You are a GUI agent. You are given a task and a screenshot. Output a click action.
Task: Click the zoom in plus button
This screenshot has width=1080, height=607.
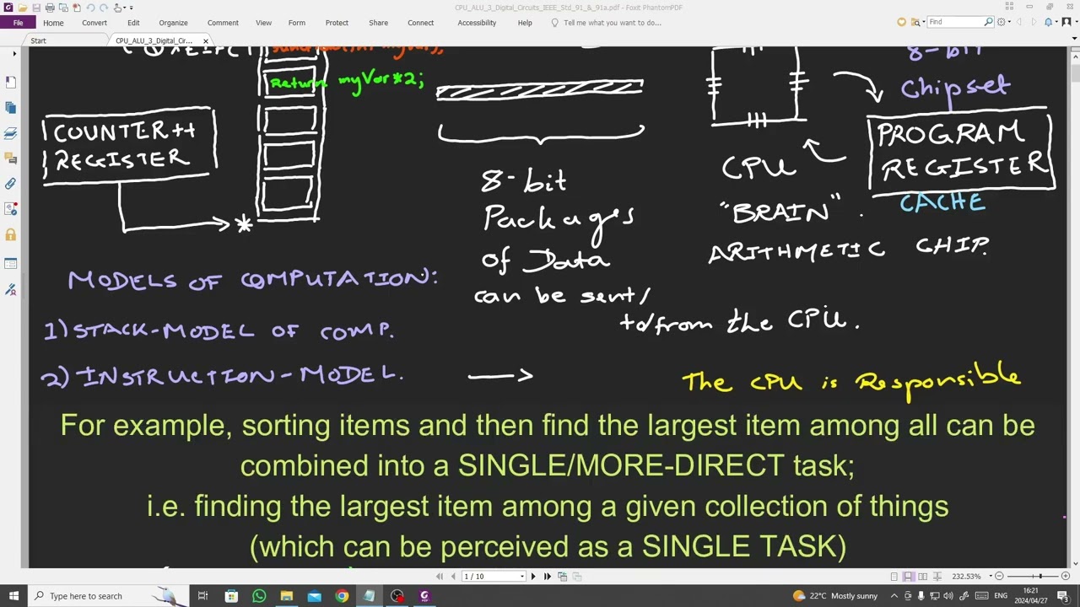pyautogui.click(x=1066, y=577)
